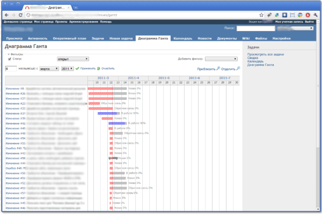This screenshot has width=322, height=214.
Task: Switch to the Календарь tab
Action: 183,39
